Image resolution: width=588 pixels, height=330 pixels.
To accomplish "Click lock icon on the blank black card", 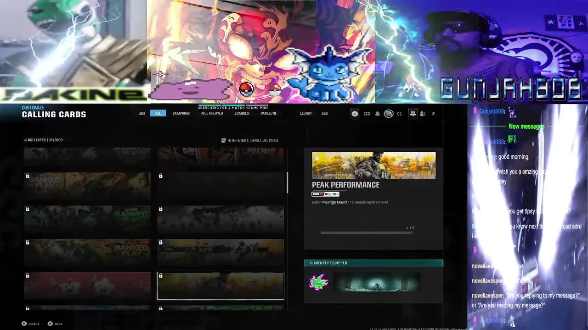I will 160,176.
